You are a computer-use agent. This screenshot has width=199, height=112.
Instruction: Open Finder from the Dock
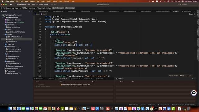coord(10,109)
